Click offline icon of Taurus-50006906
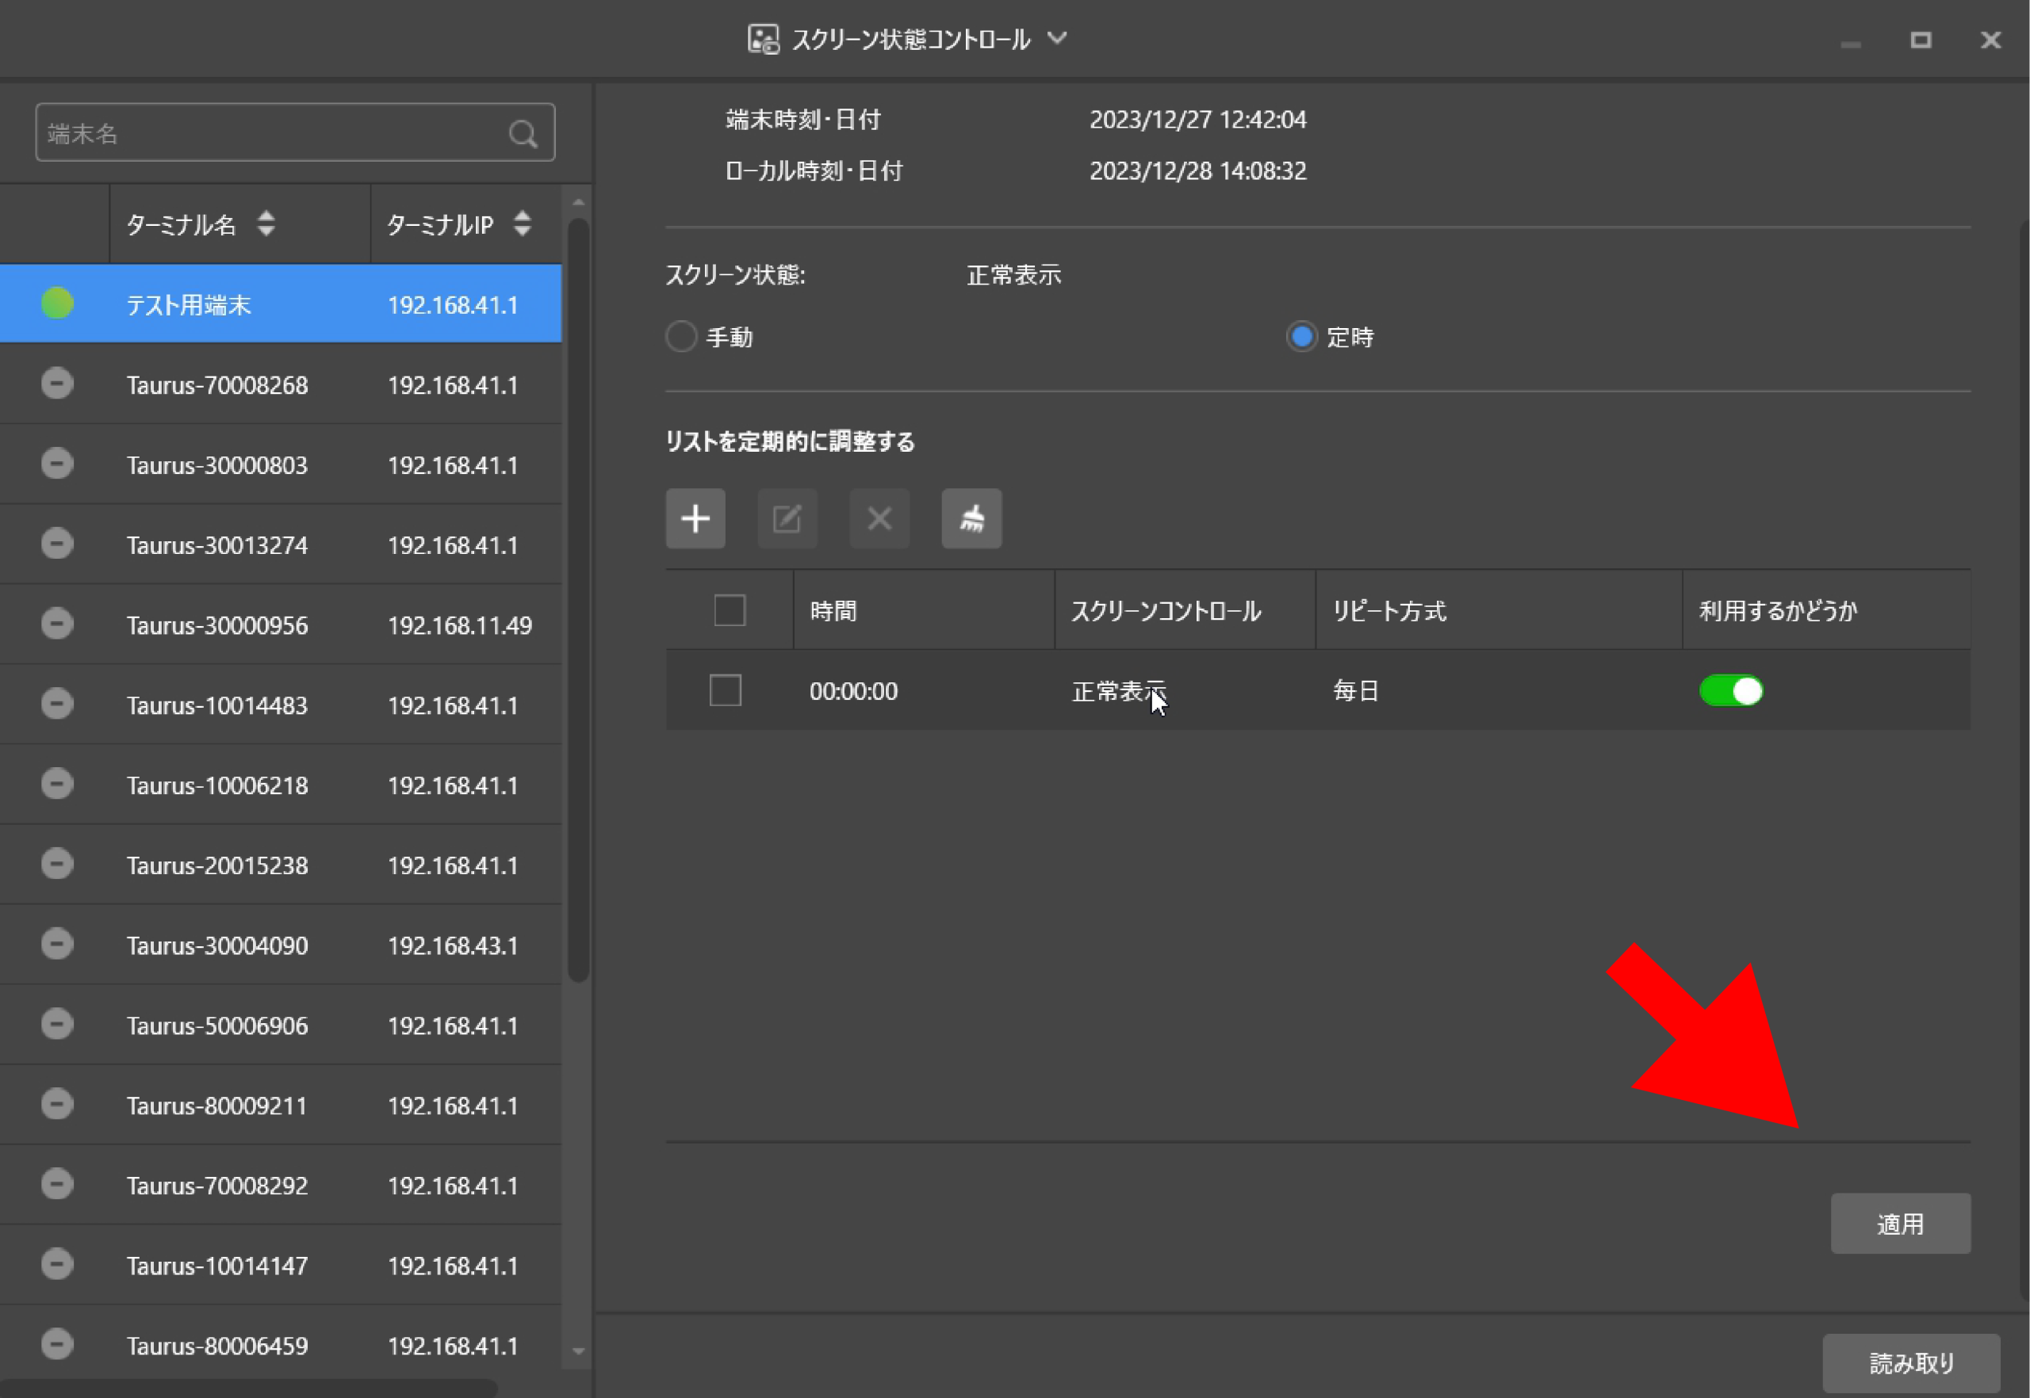This screenshot has width=2030, height=1398. [57, 1024]
